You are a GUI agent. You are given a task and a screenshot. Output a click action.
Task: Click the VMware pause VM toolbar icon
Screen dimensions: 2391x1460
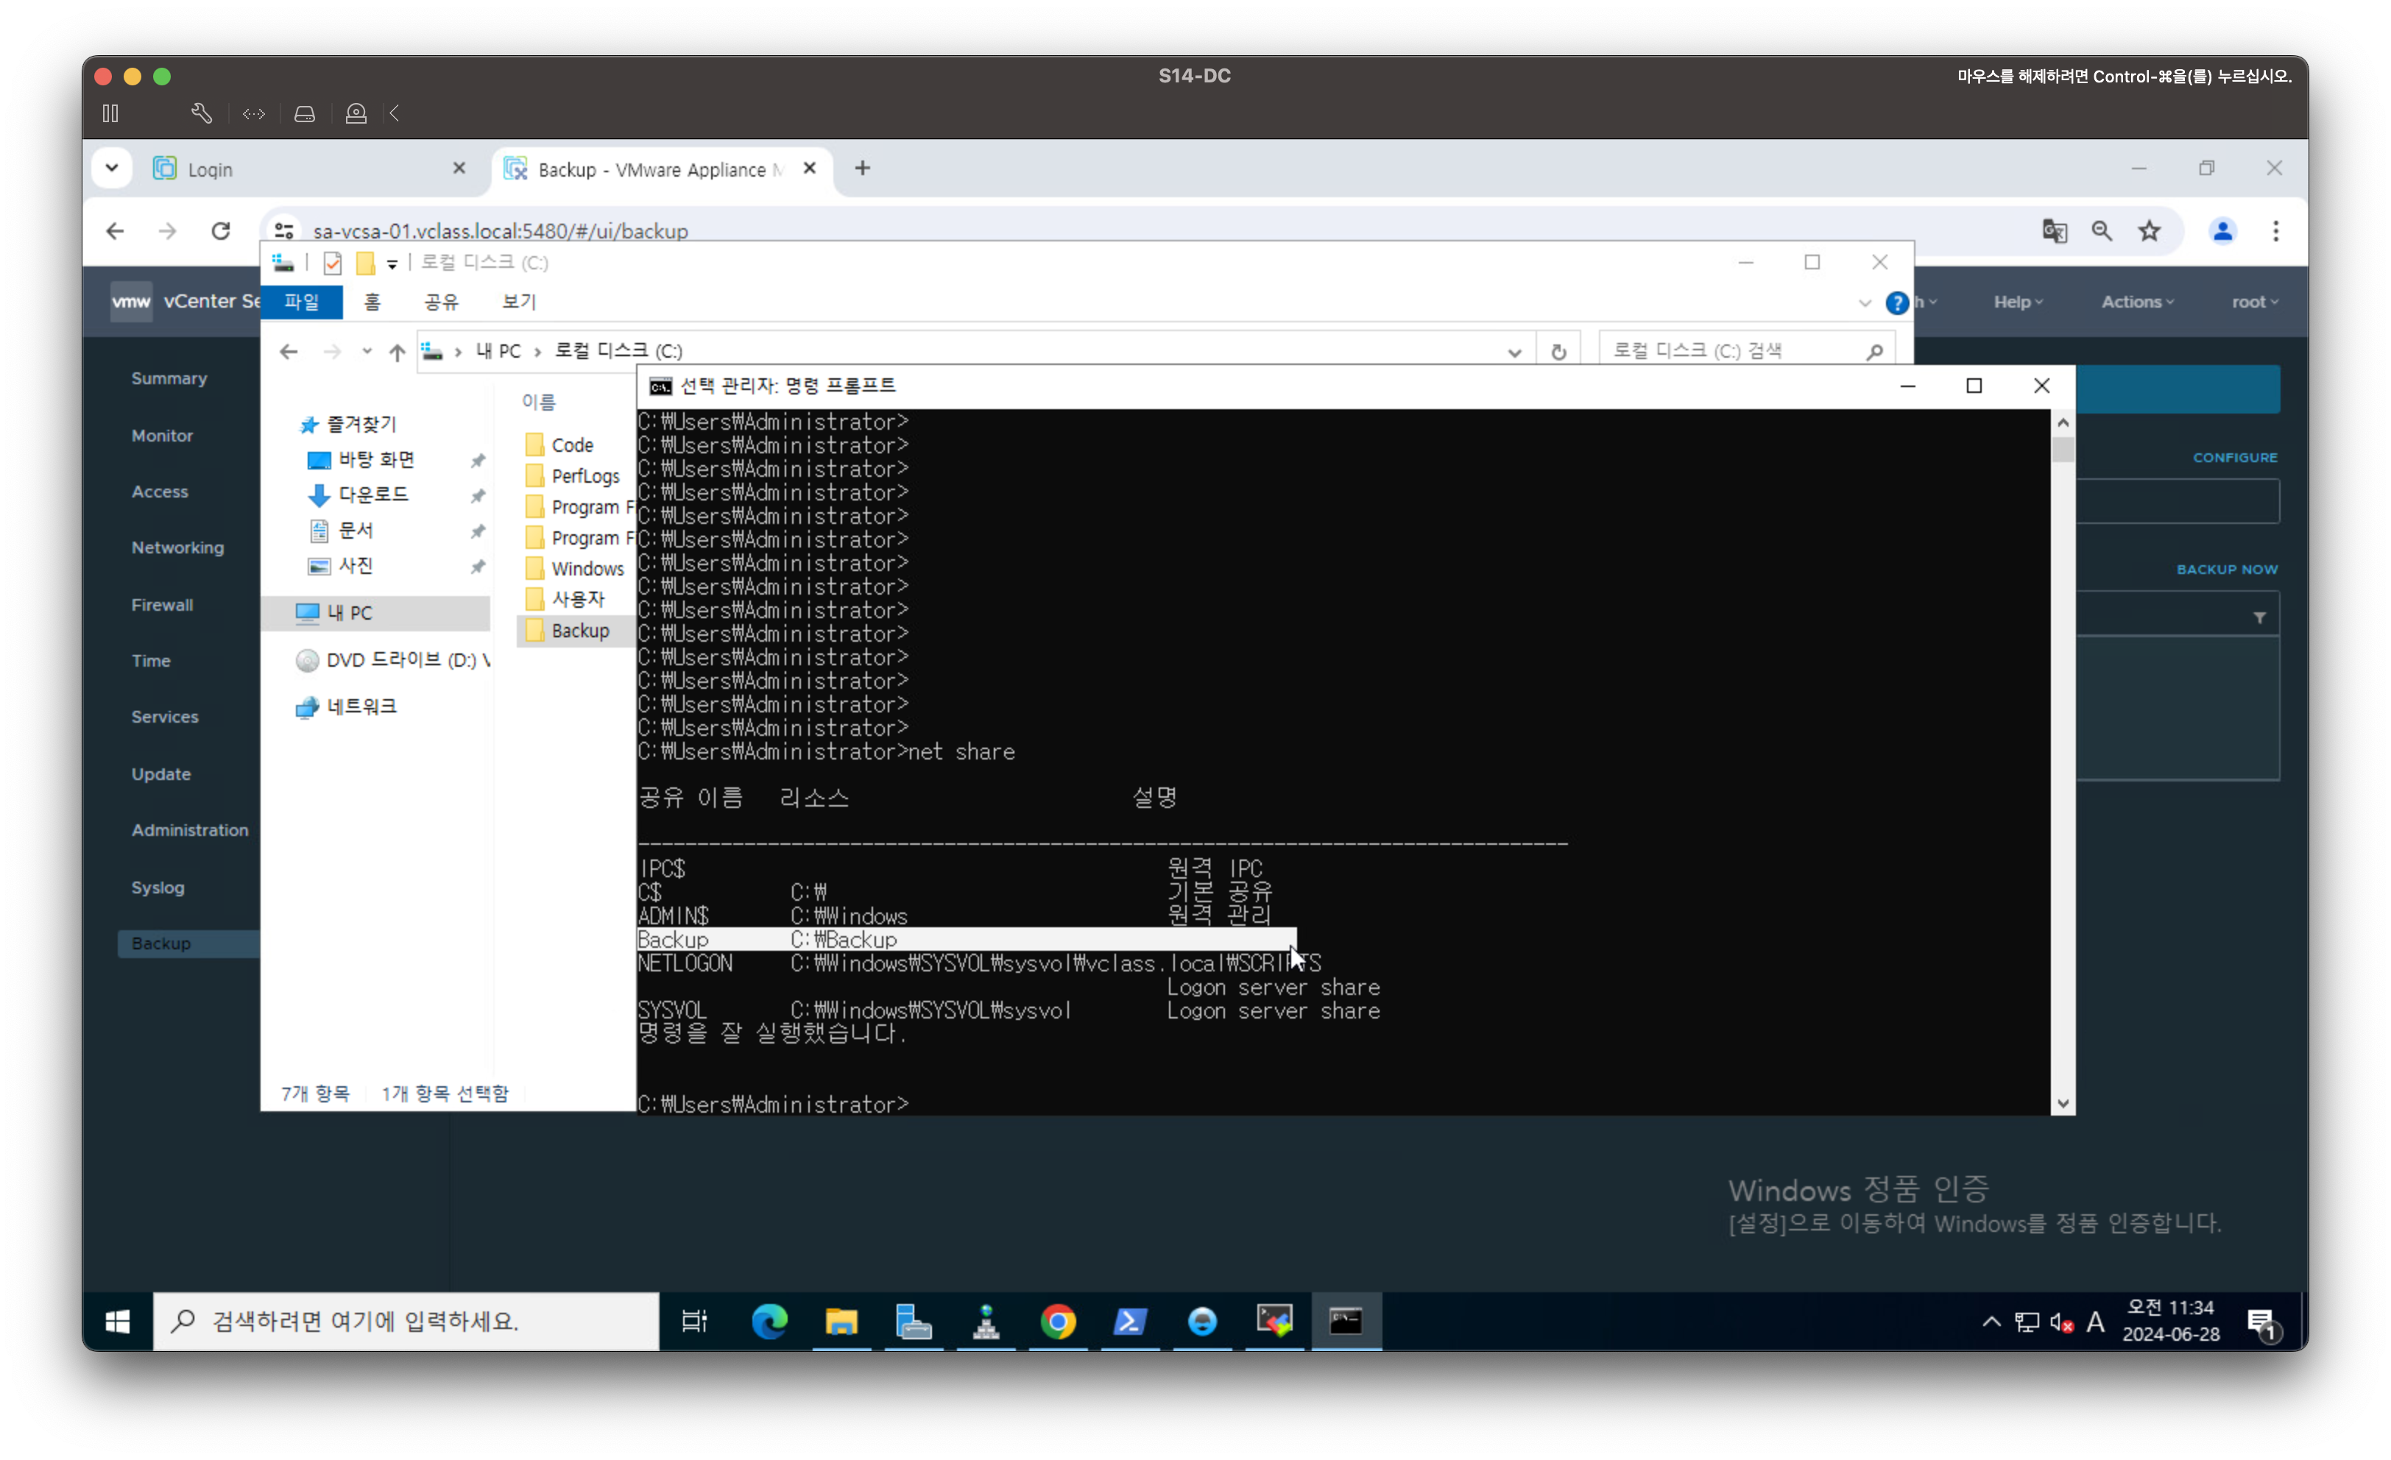pyautogui.click(x=110, y=113)
